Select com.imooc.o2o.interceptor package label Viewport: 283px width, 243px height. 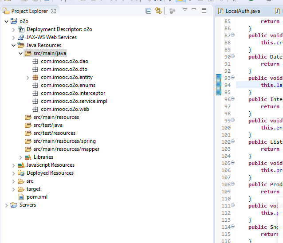pyautogui.click(x=73, y=93)
